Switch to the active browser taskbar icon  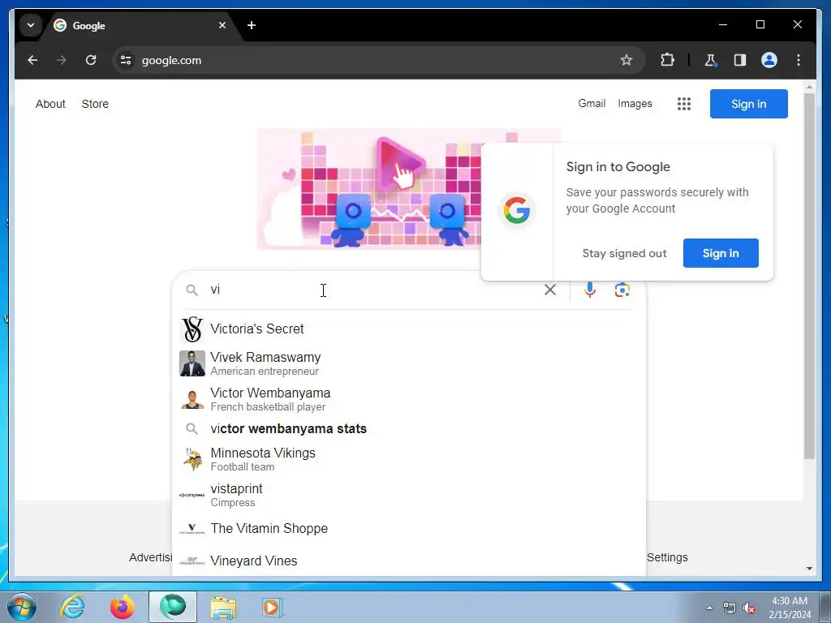coord(173,607)
